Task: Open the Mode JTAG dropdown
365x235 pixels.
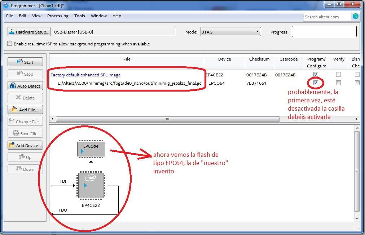Action: [230, 32]
